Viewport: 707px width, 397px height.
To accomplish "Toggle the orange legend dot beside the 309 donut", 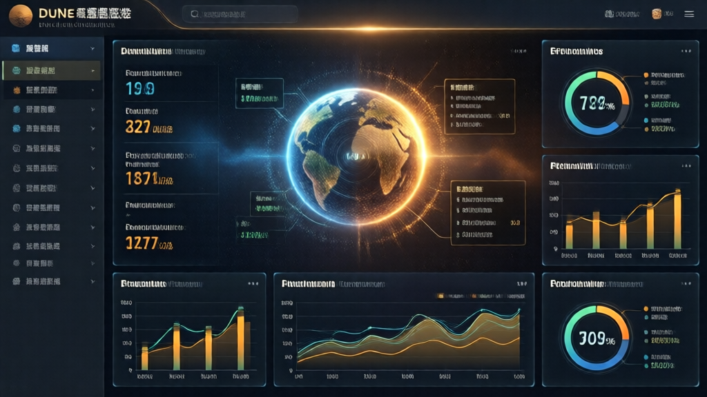I will pyautogui.click(x=645, y=309).
